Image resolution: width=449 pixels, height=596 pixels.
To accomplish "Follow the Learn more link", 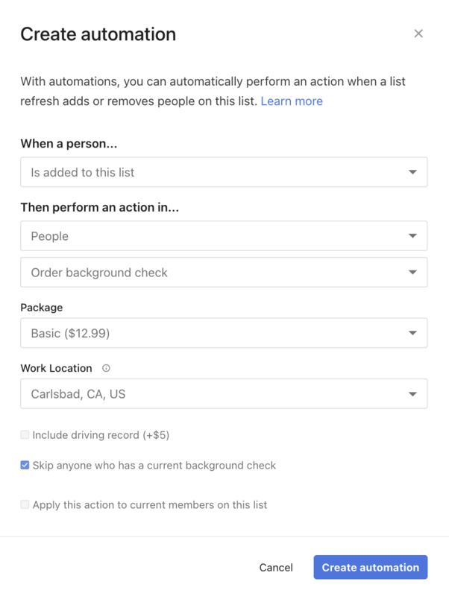I will (x=292, y=101).
